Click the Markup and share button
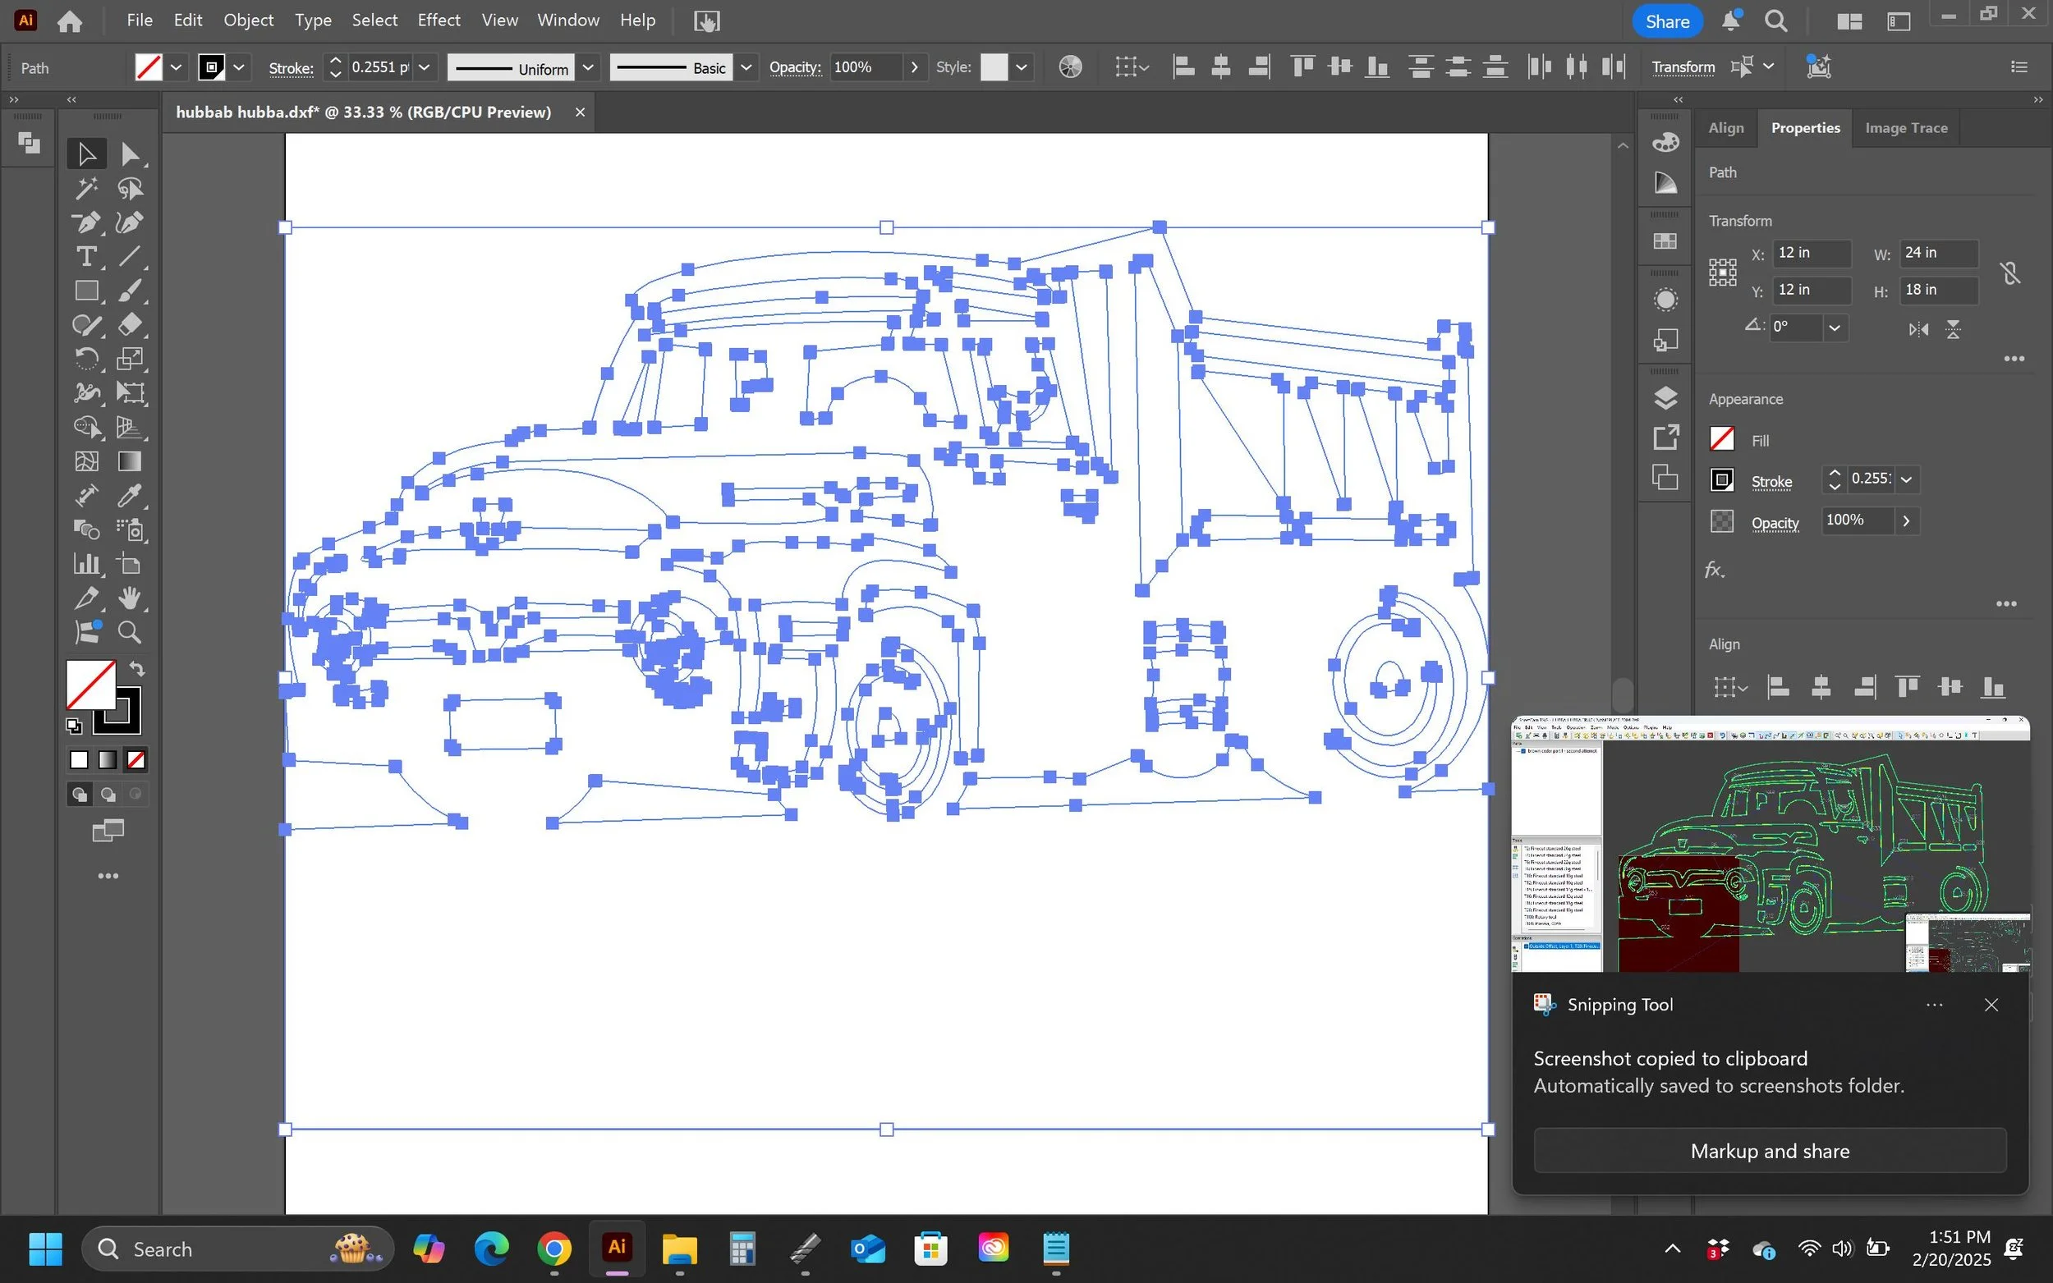The height and width of the screenshot is (1283, 2053). (1770, 1151)
